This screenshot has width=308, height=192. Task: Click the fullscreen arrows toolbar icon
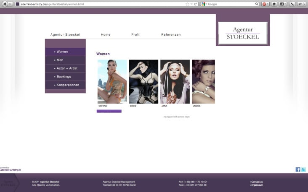292,4
